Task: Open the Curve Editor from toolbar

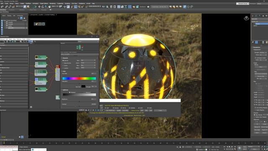Action: point(122,7)
